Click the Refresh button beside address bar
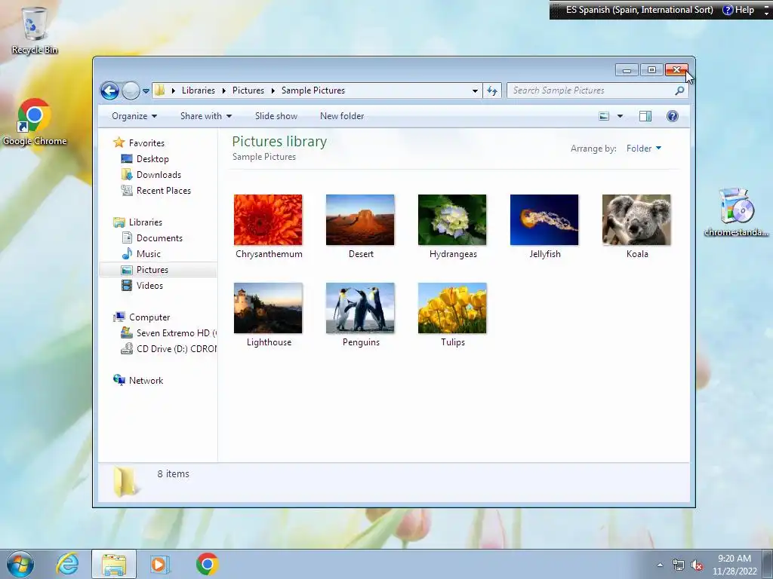 [x=492, y=90]
